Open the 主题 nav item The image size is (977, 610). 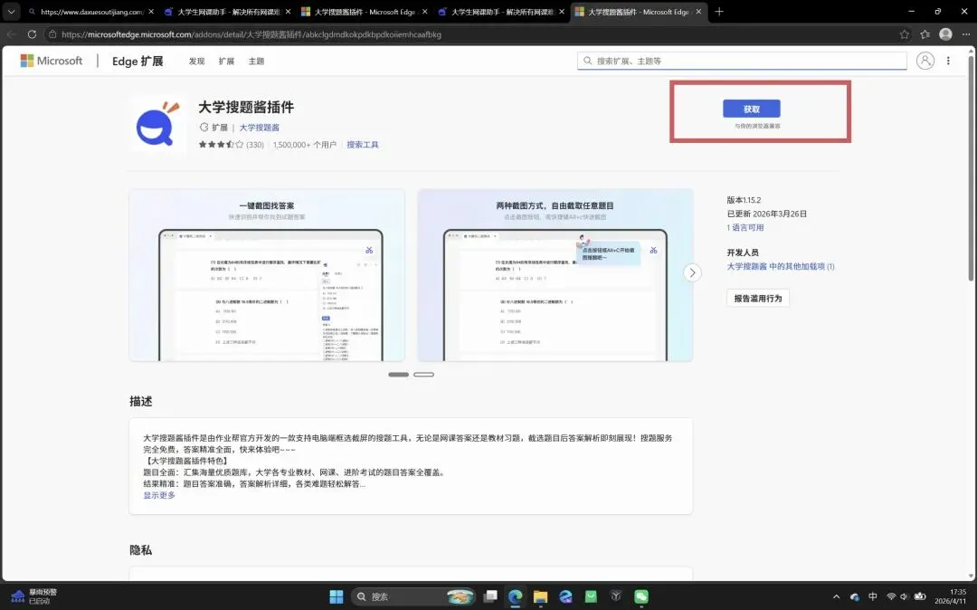(x=256, y=61)
